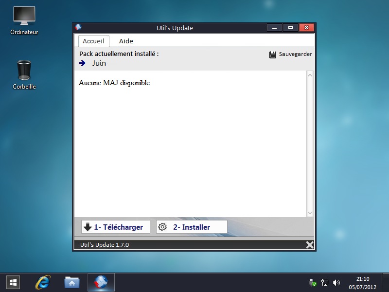Screen dimensions: 389x292
Task: Open the Corbeille recycle bin icon
Action: coord(24,74)
